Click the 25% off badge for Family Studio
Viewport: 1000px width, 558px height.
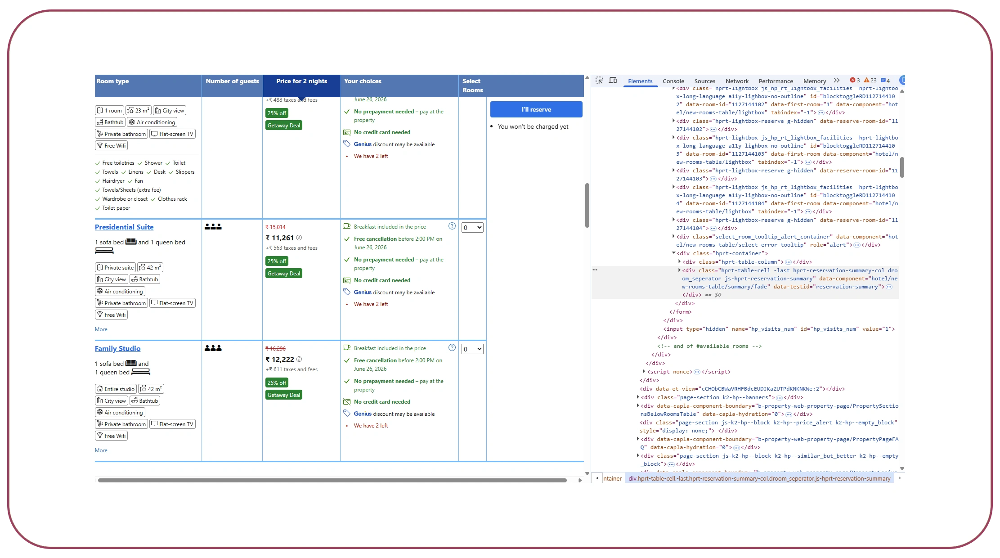click(277, 382)
